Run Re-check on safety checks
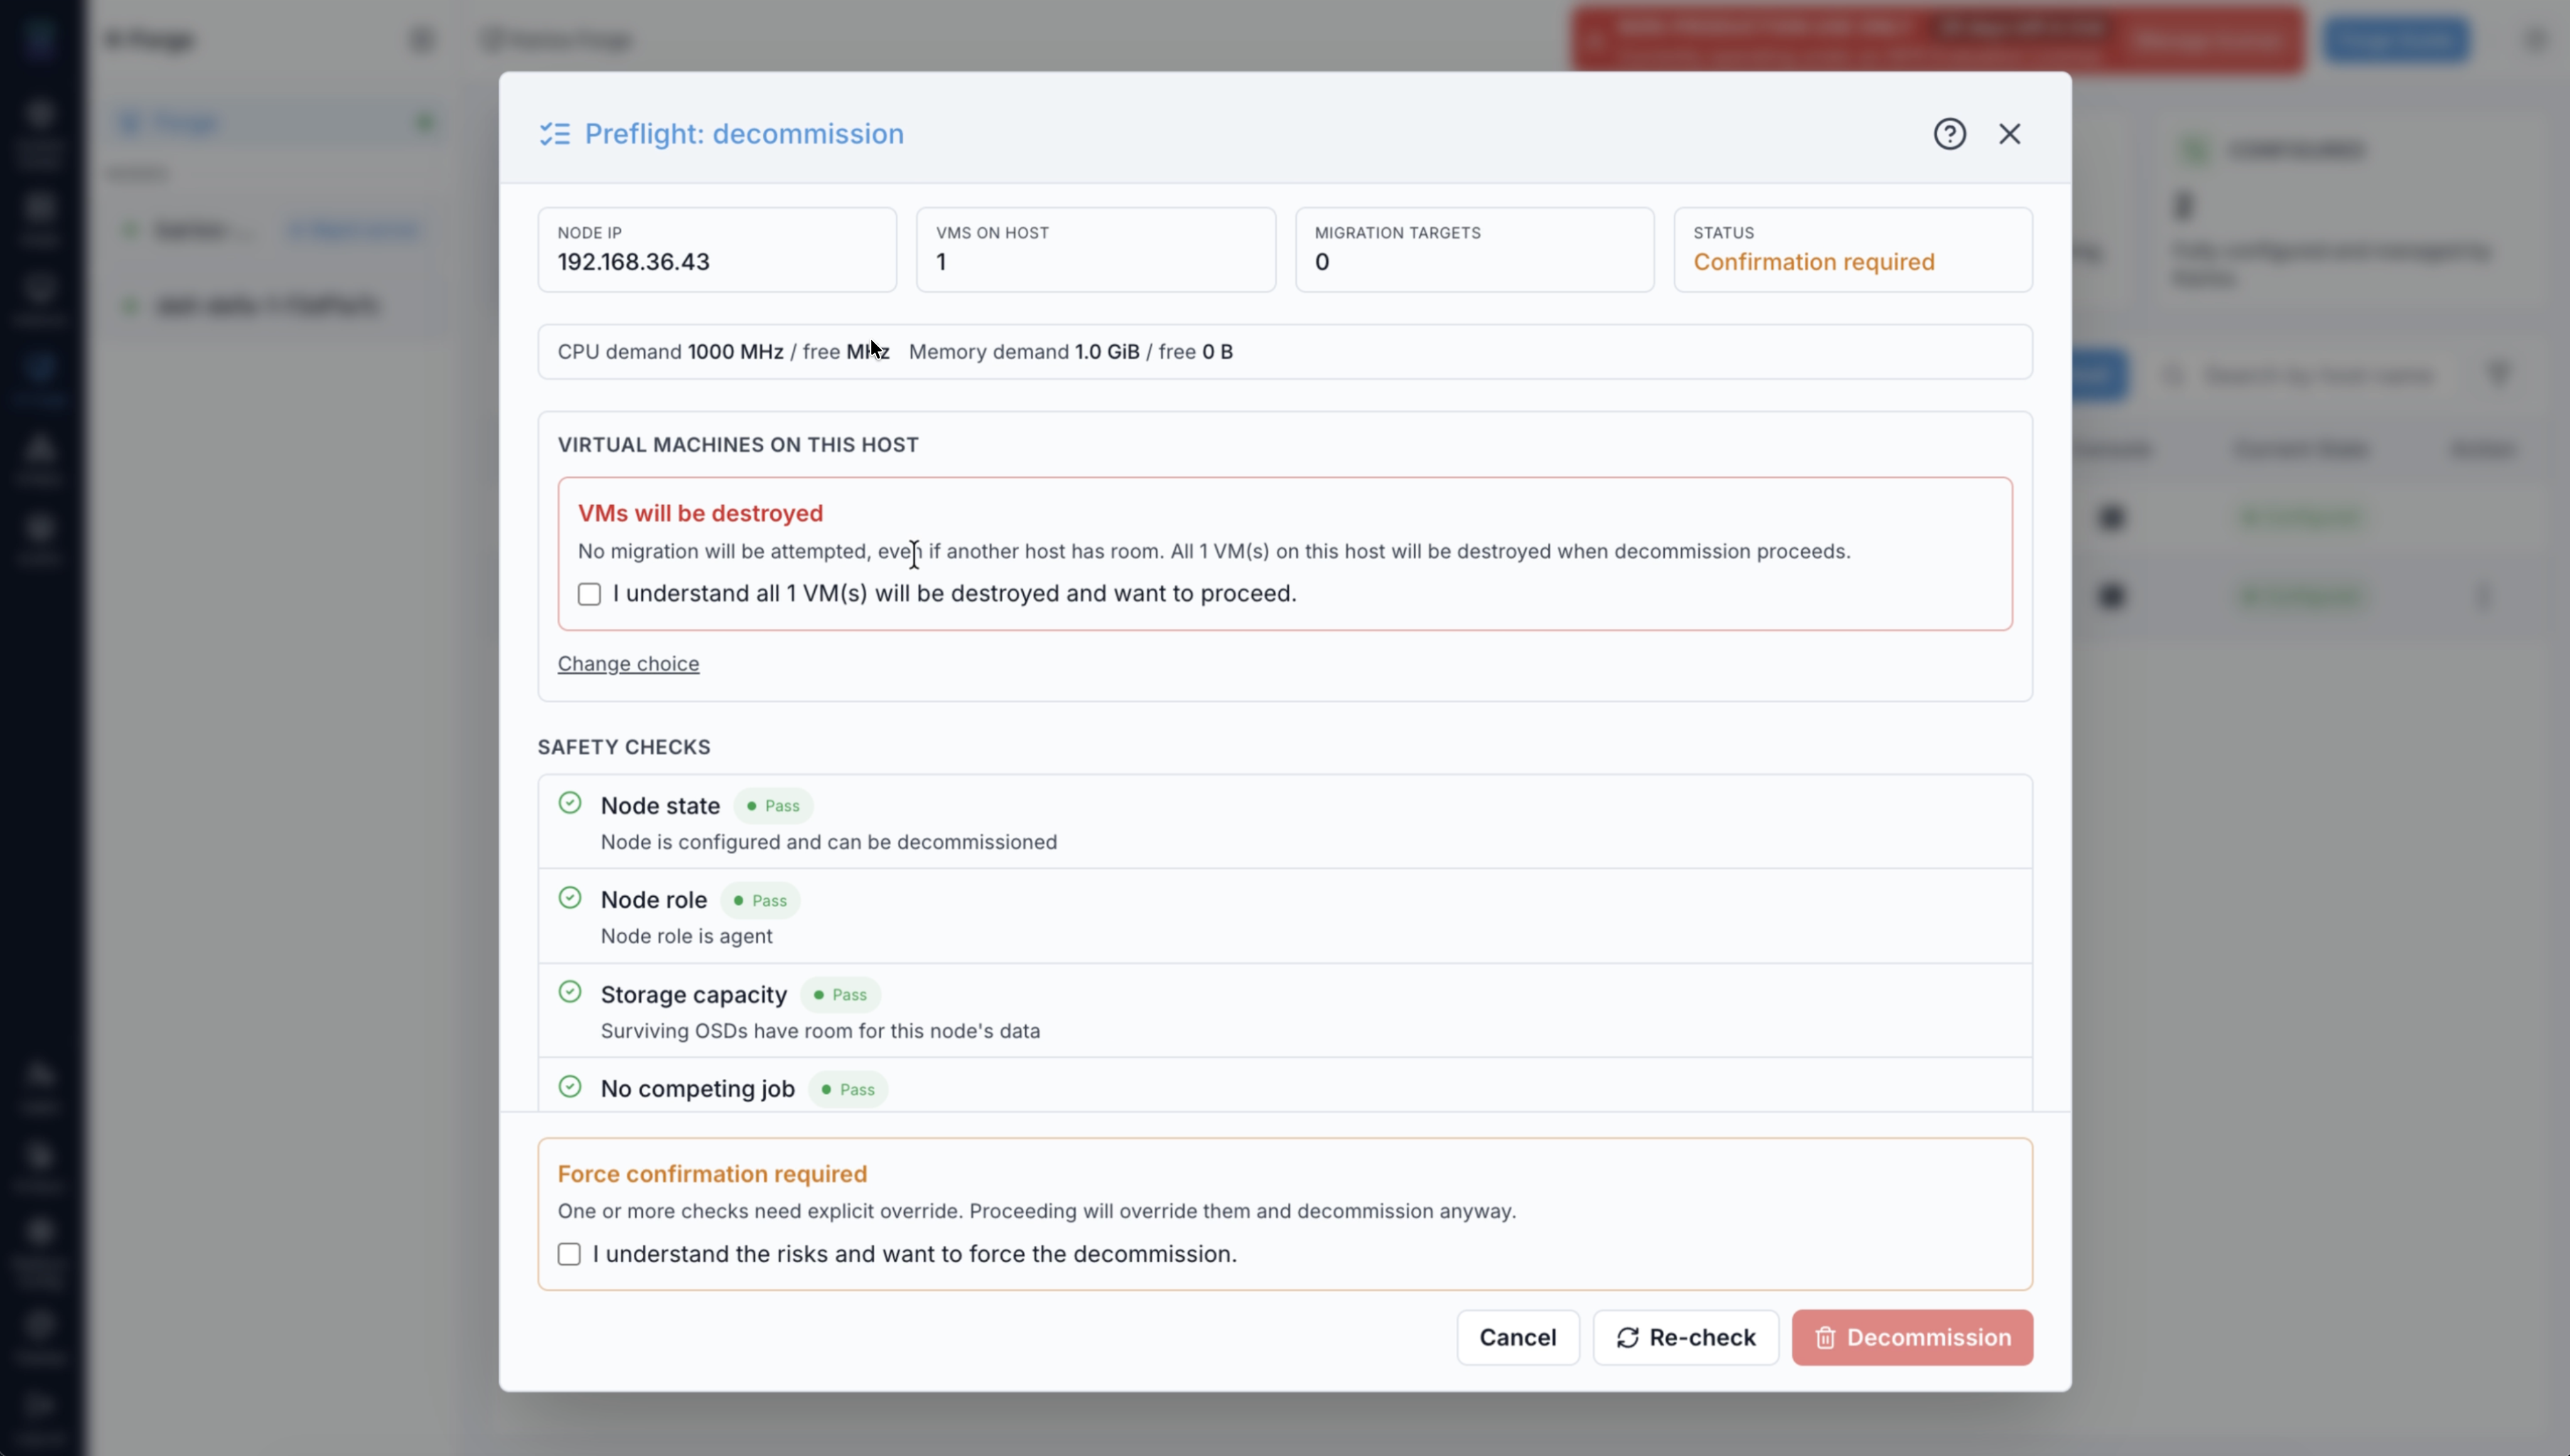 (x=1685, y=1337)
